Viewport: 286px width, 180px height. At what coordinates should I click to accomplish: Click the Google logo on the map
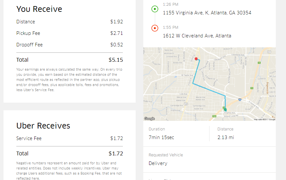point(150,119)
